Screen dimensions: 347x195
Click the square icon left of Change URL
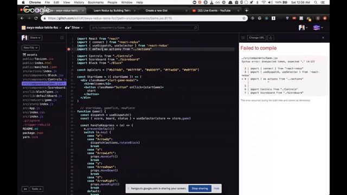[x=243, y=38]
